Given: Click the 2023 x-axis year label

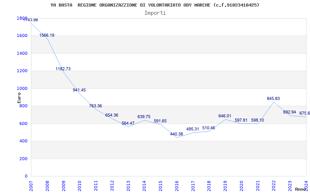Looking at the screenshot, I should pos(290,186).
